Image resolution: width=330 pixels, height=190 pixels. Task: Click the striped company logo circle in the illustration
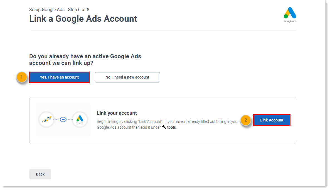click(46, 120)
